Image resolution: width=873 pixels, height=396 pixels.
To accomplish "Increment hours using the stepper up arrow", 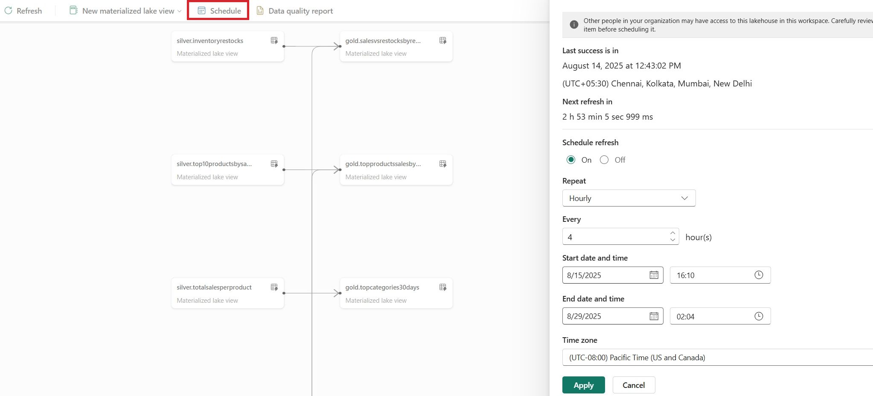I will point(672,233).
